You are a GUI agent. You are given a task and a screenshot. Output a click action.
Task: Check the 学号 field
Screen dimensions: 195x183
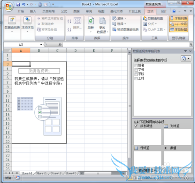(136, 70)
